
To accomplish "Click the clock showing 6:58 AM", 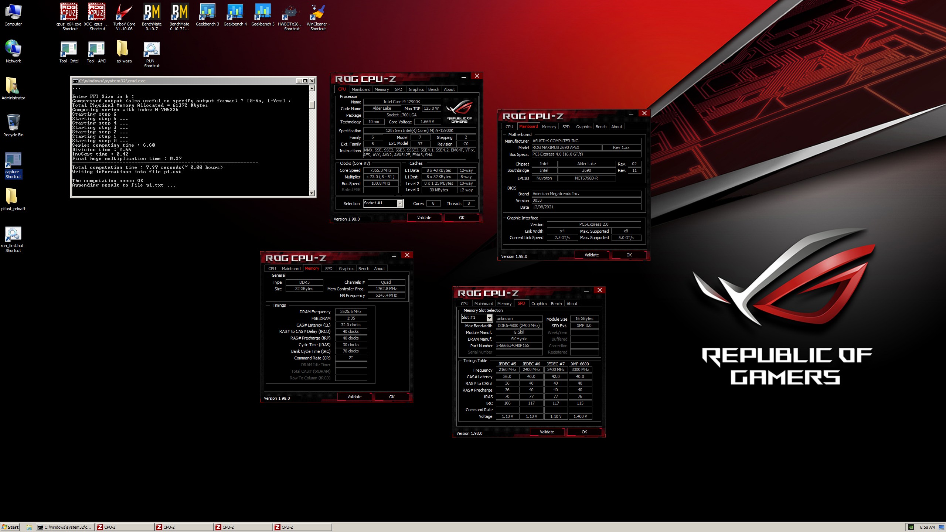I will [927, 528].
